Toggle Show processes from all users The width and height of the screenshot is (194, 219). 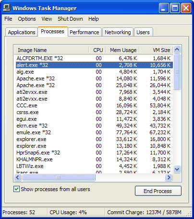[16, 189]
